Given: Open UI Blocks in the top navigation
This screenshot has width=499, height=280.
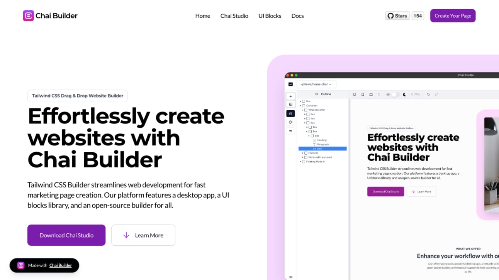Looking at the screenshot, I should (x=270, y=16).
